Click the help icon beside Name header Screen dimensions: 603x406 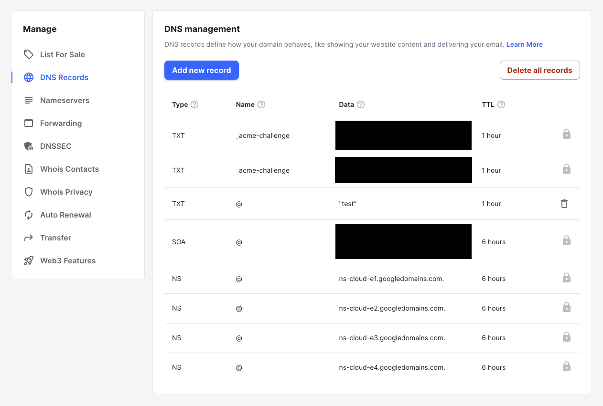coord(261,104)
